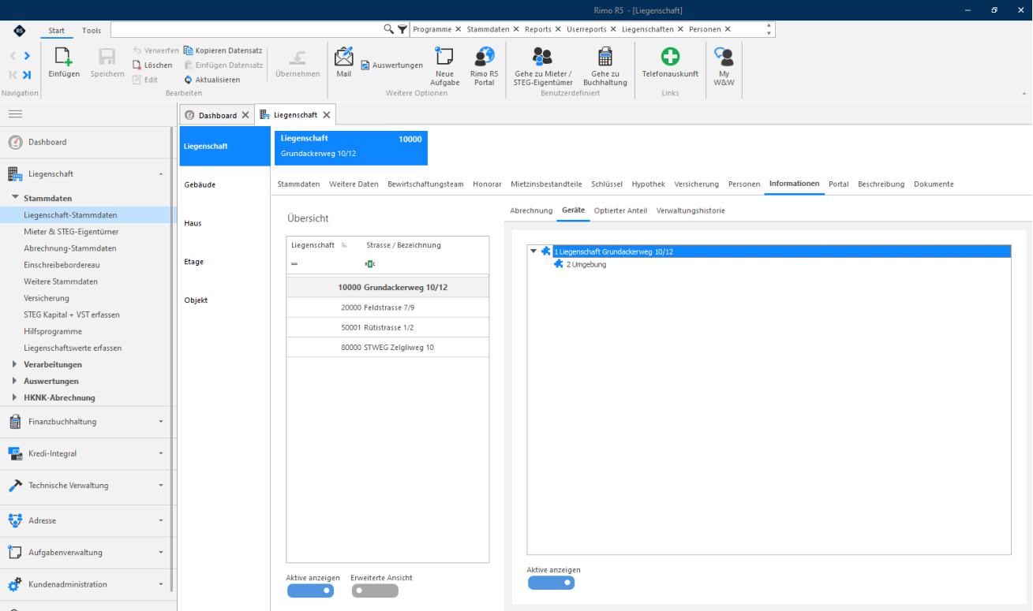Jump to last record navigation arrow

pos(28,75)
